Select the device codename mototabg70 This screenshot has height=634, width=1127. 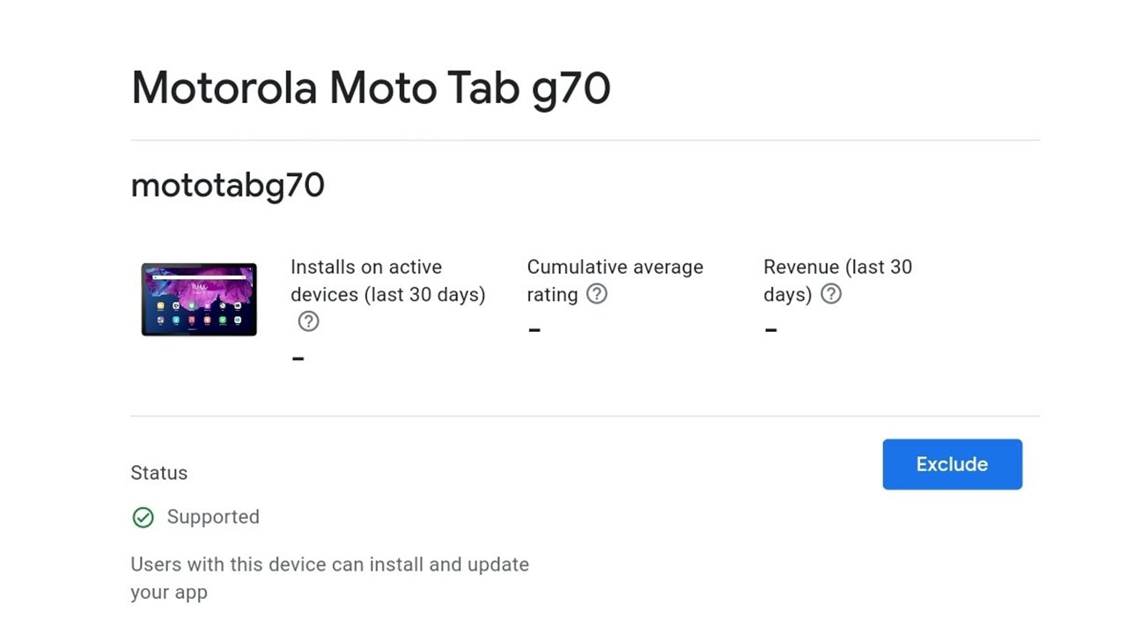[x=227, y=185]
